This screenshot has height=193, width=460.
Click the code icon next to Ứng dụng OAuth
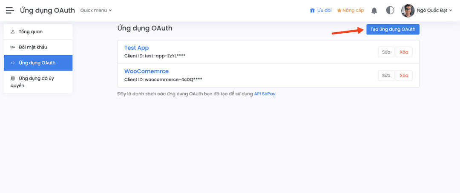[x=13, y=63]
